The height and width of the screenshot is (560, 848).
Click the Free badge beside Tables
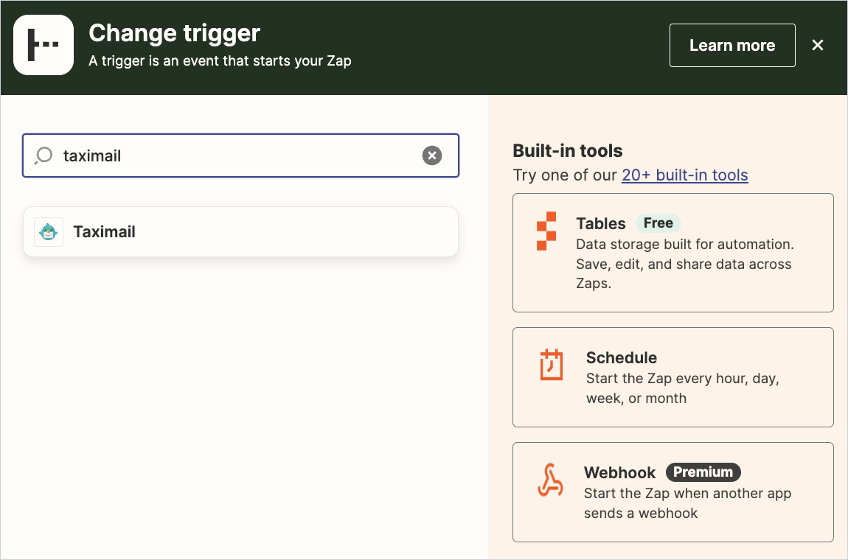pos(658,223)
